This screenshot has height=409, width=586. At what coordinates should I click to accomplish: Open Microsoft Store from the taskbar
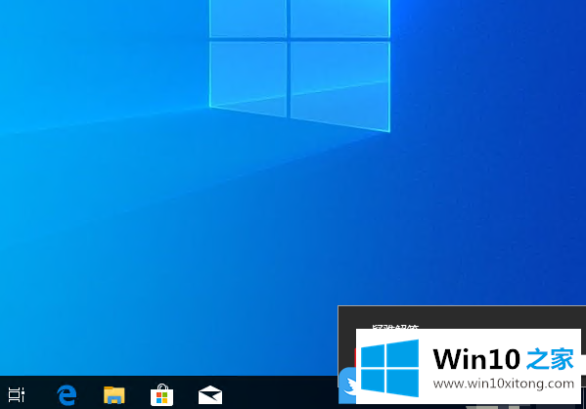point(161,394)
